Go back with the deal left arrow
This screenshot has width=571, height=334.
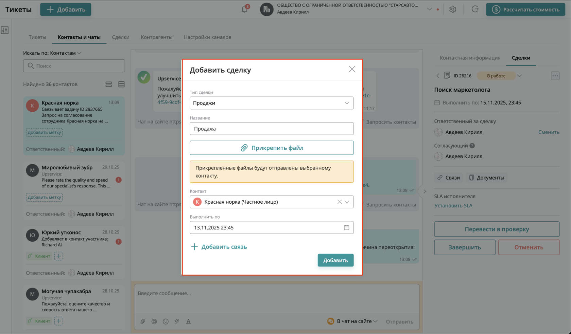[438, 76]
